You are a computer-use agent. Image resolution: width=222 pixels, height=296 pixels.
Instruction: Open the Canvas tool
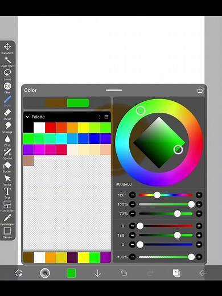(7, 232)
